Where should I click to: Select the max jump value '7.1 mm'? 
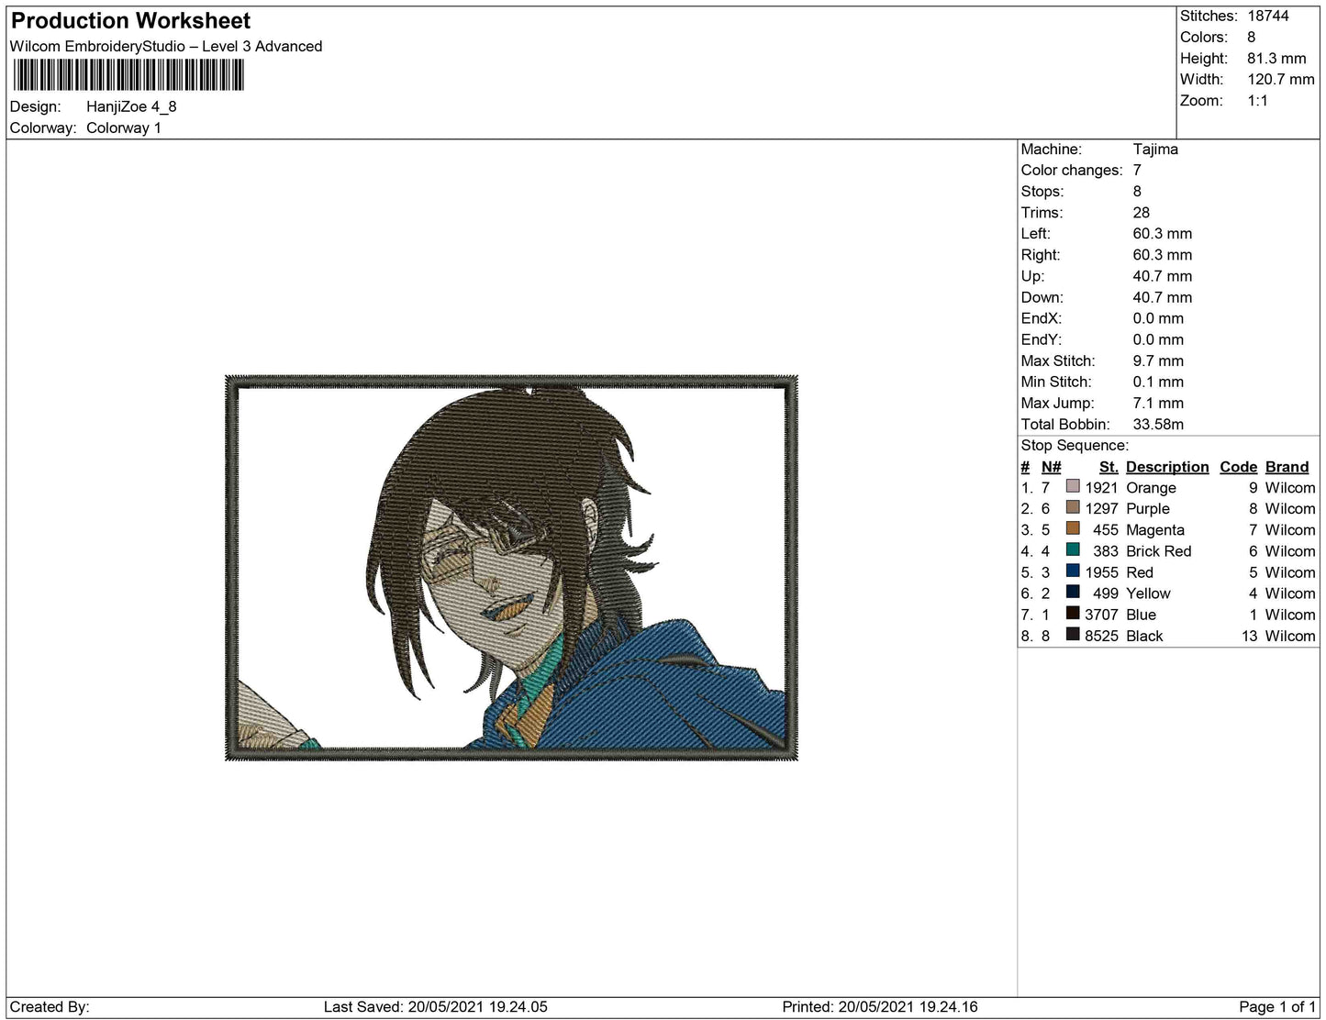(1158, 403)
